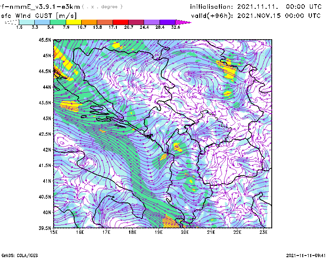Click the 43N latitude label
This screenshot has height=258, width=335.
pyautogui.click(x=47, y=118)
